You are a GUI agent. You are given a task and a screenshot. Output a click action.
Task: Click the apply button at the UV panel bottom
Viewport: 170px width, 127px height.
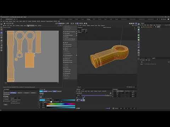pos(5,104)
